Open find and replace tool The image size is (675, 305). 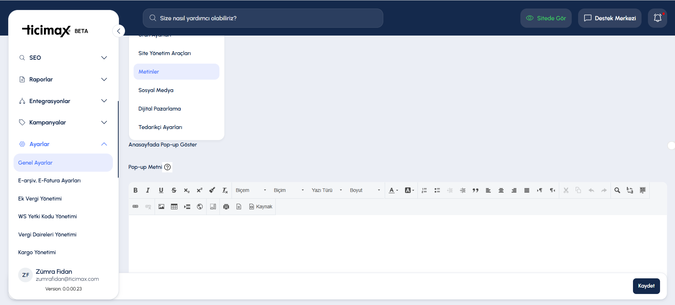(x=630, y=190)
